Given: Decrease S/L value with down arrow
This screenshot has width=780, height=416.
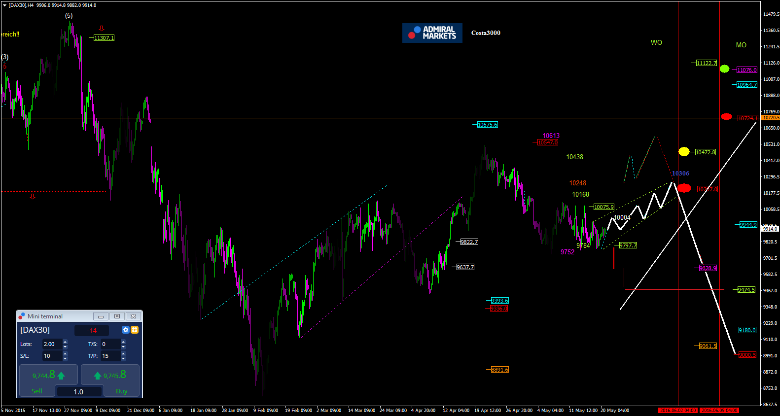Looking at the screenshot, I should click(65, 358).
